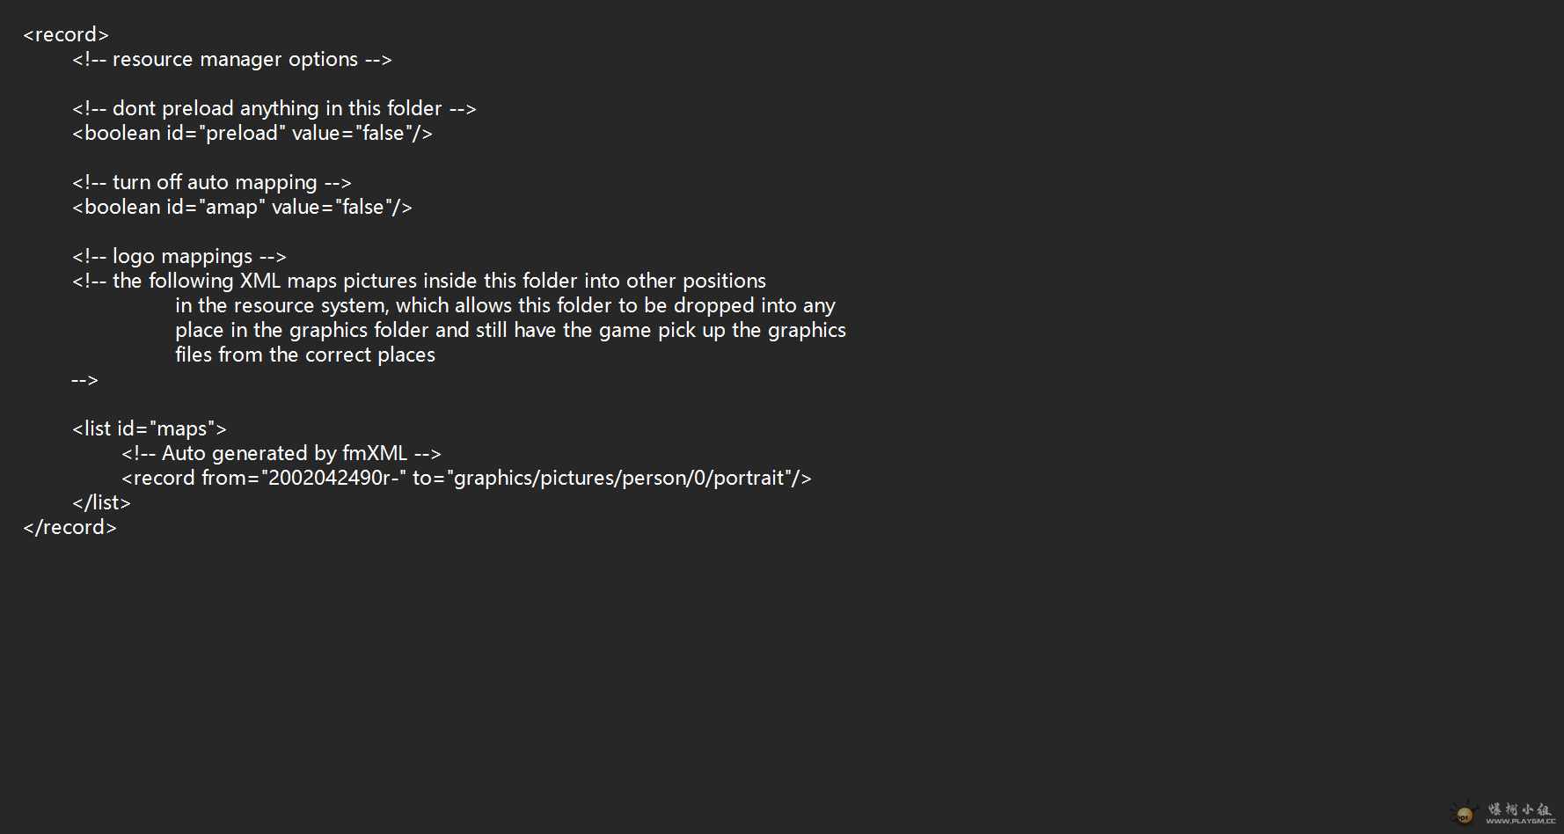The image size is (1564, 834).
Task: Click the turn off auto mapping comment
Action: tap(212, 183)
